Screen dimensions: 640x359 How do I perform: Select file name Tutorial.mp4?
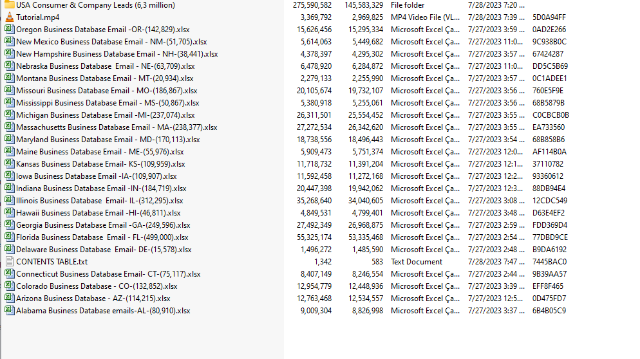point(37,17)
